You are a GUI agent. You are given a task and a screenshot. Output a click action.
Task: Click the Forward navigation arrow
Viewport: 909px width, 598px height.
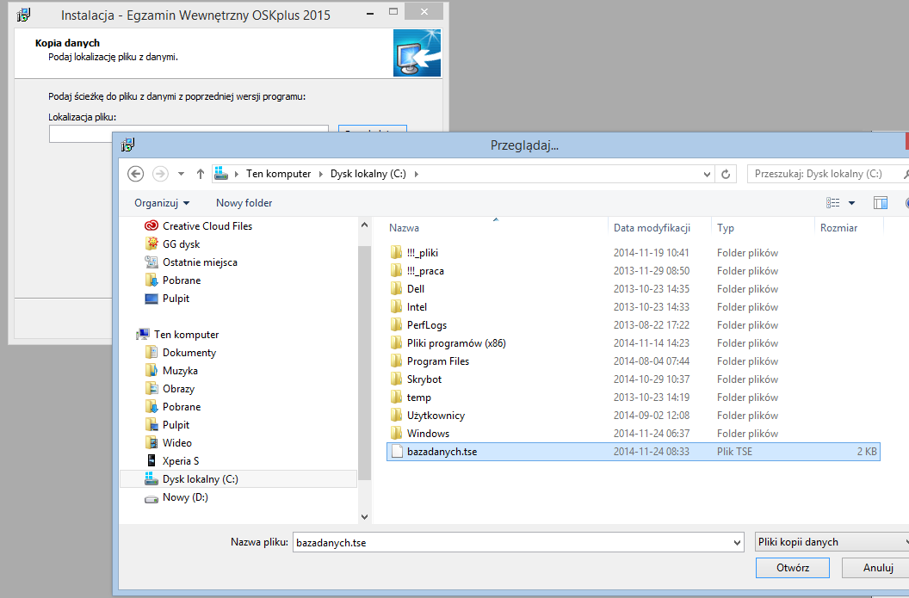tap(160, 173)
